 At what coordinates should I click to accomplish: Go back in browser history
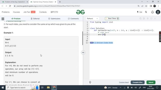pyautogui.click(x=3, y=6)
